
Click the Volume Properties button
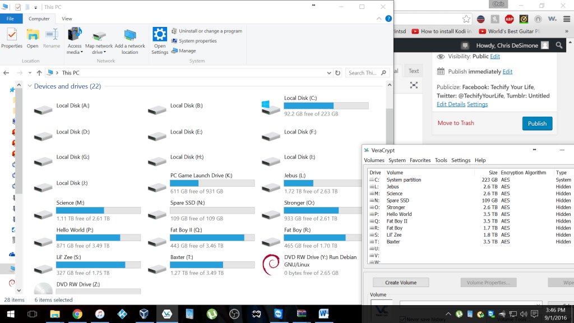click(488, 283)
